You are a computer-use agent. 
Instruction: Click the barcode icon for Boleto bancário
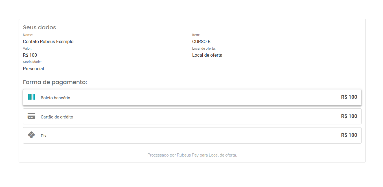[x=31, y=97]
